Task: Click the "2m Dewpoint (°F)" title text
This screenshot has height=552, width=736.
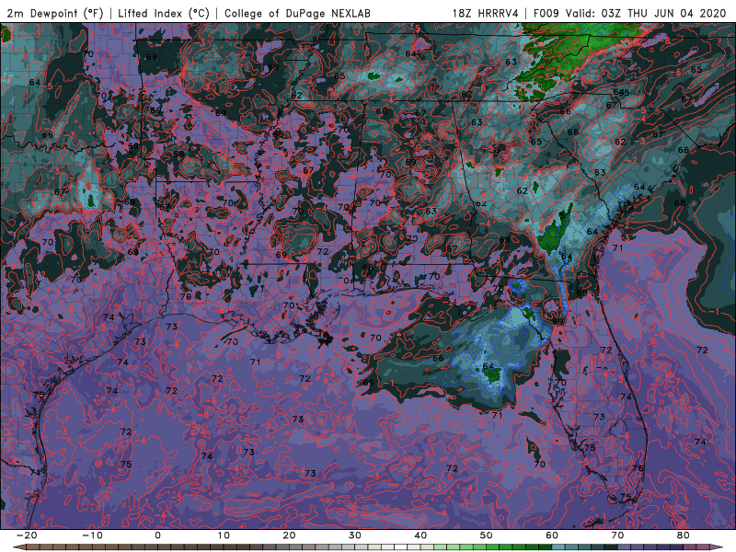Action: pos(55,13)
